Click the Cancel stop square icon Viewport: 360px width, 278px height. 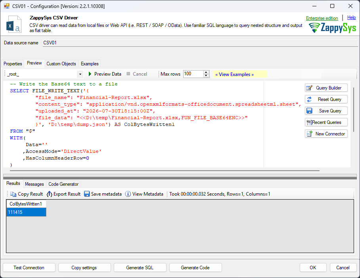click(x=128, y=74)
